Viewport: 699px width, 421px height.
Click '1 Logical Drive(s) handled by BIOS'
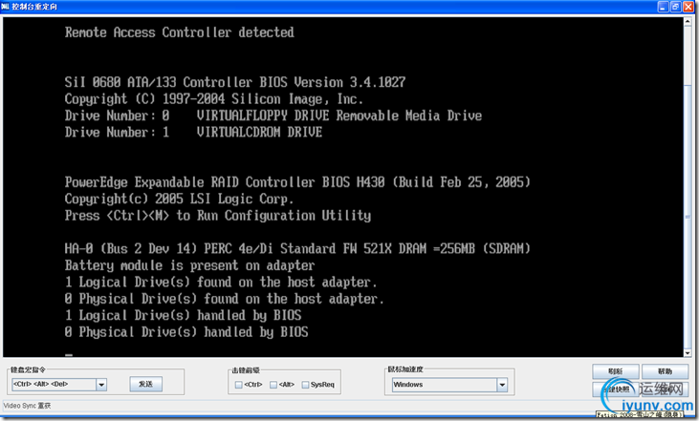(183, 316)
